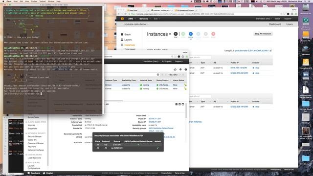Click the leftmost EC2 details pane layout icon
The image size is (313, 176).
pyautogui.click(x=176, y=104)
